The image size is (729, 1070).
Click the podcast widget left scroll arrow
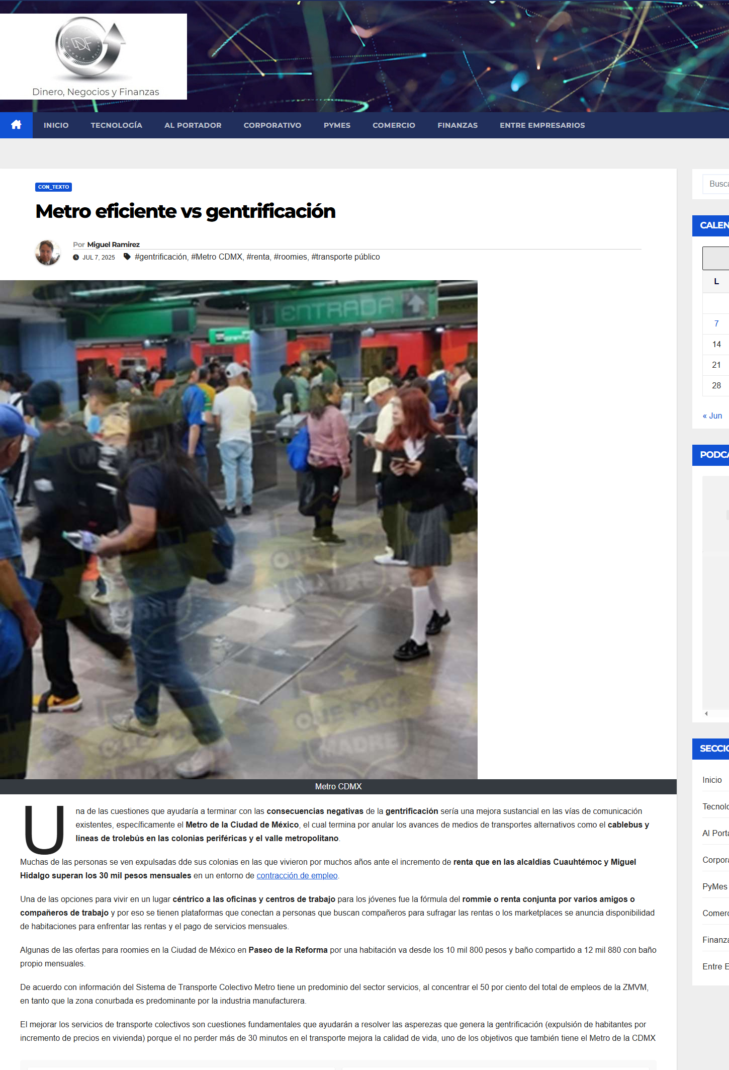[706, 713]
